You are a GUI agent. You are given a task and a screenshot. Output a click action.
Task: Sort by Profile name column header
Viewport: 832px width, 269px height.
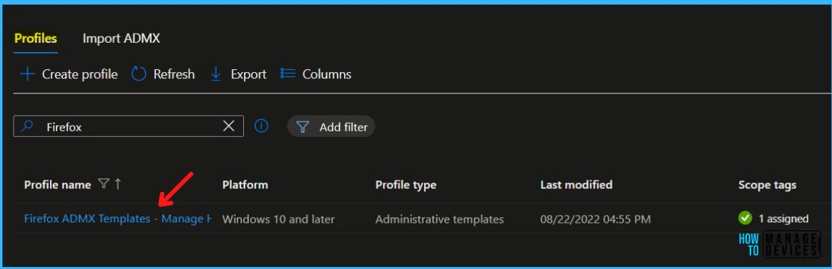58,185
